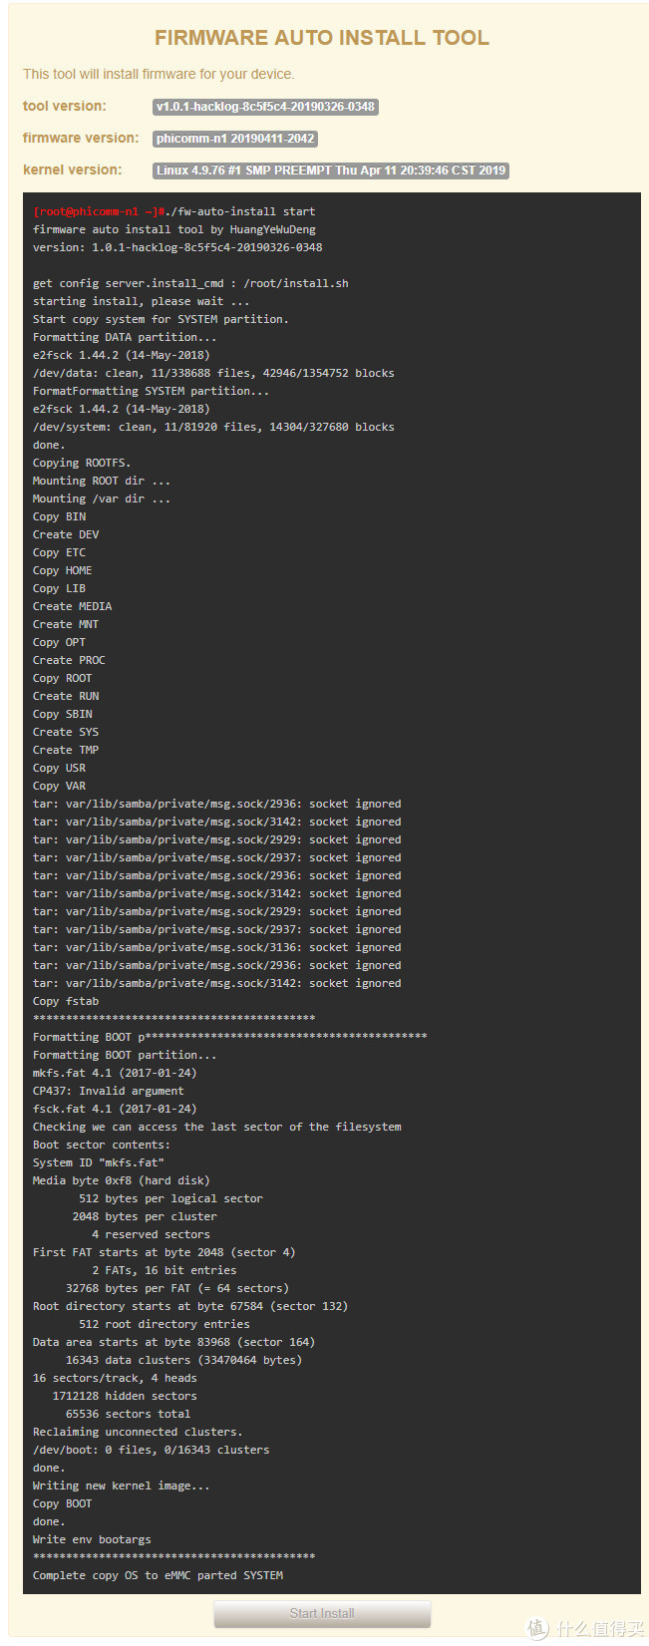The width and height of the screenshot is (649, 1646).
Task: Click the 'Copy fstab' terminal line
Action: point(66,1001)
